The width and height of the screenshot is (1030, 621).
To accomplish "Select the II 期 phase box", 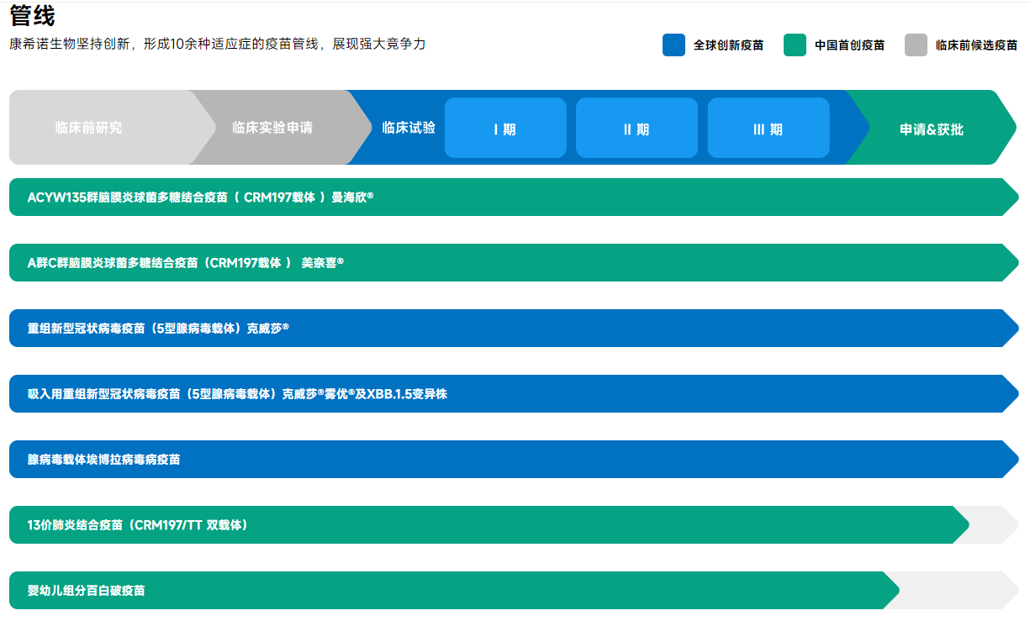I will (636, 128).
